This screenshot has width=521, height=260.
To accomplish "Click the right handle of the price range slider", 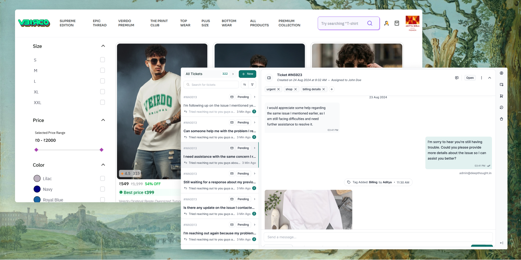I will tap(102, 150).
